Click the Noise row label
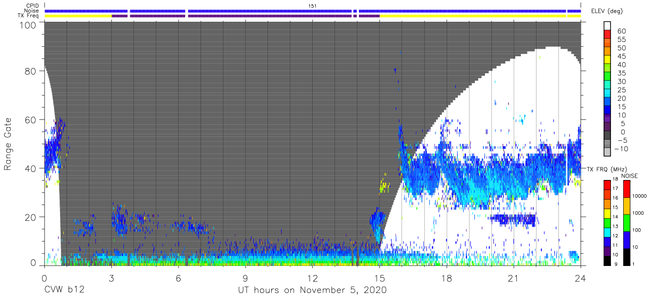 tap(32, 11)
